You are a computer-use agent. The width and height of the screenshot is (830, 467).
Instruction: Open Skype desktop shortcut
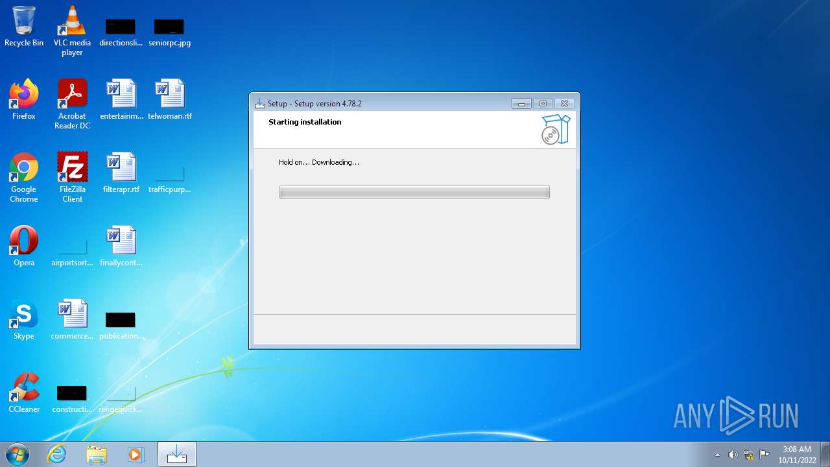pos(24,320)
